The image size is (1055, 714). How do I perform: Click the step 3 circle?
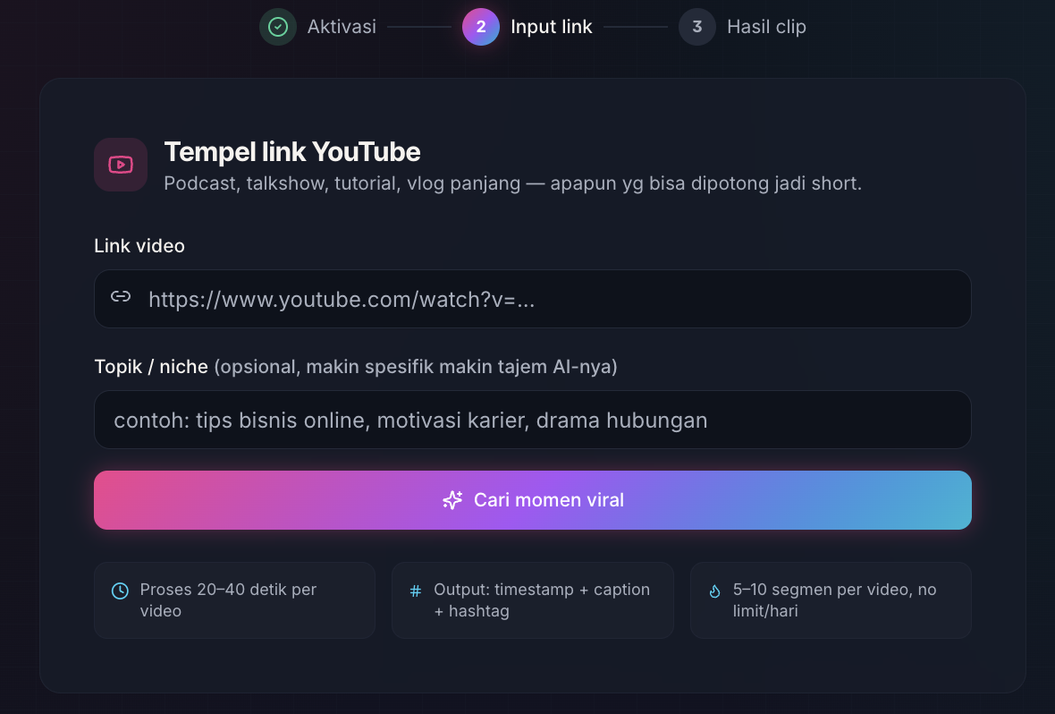(697, 27)
